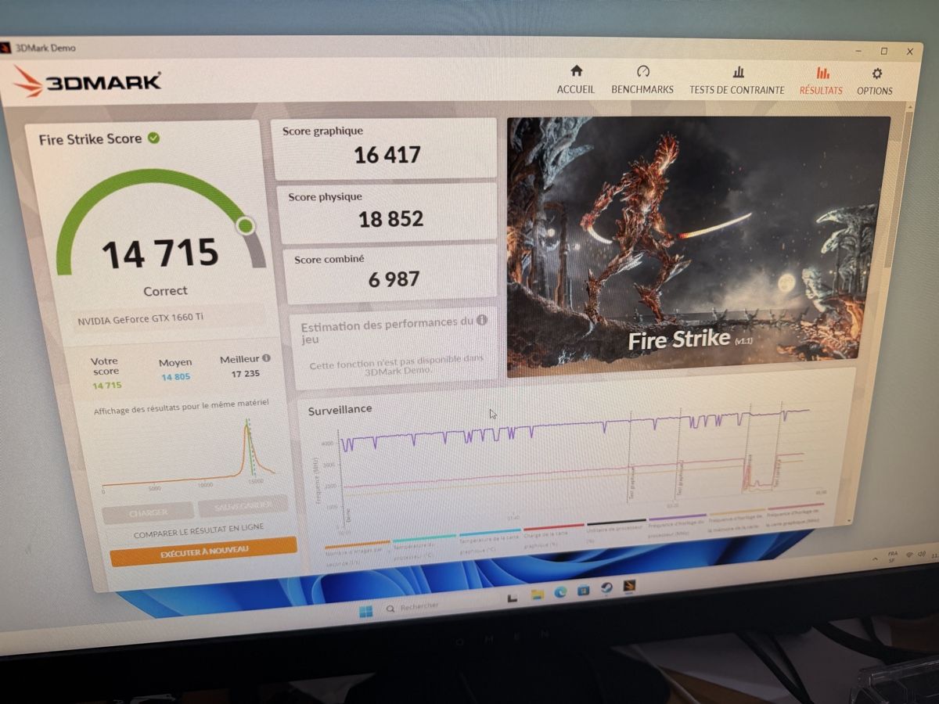Click the info icon beside Estimation des performances
Image resolution: width=939 pixels, height=704 pixels.
pyautogui.click(x=482, y=320)
